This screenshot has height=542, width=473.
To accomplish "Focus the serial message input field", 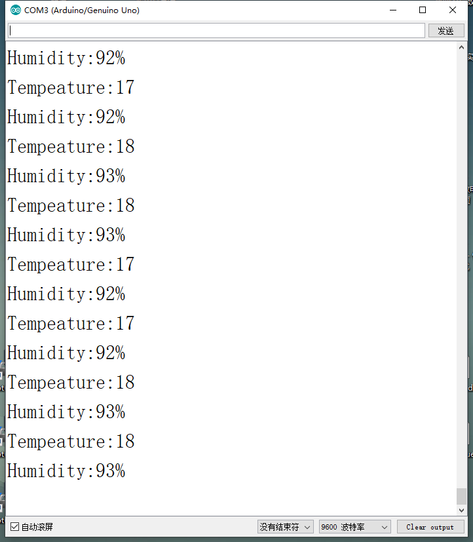I will click(216, 31).
